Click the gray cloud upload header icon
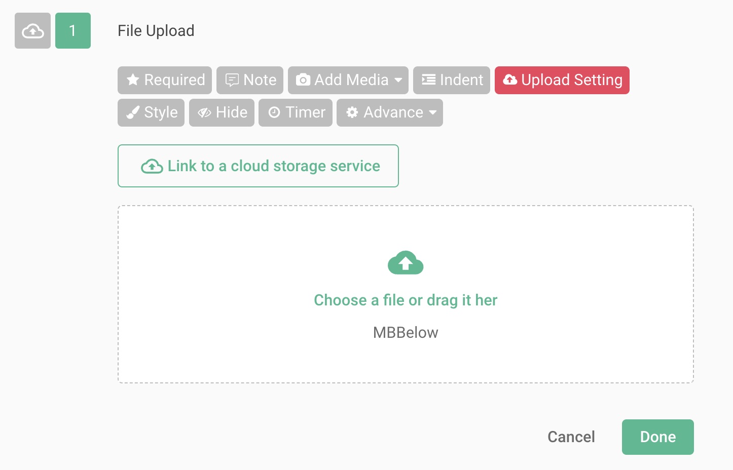733x470 pixels. point(32,30)
